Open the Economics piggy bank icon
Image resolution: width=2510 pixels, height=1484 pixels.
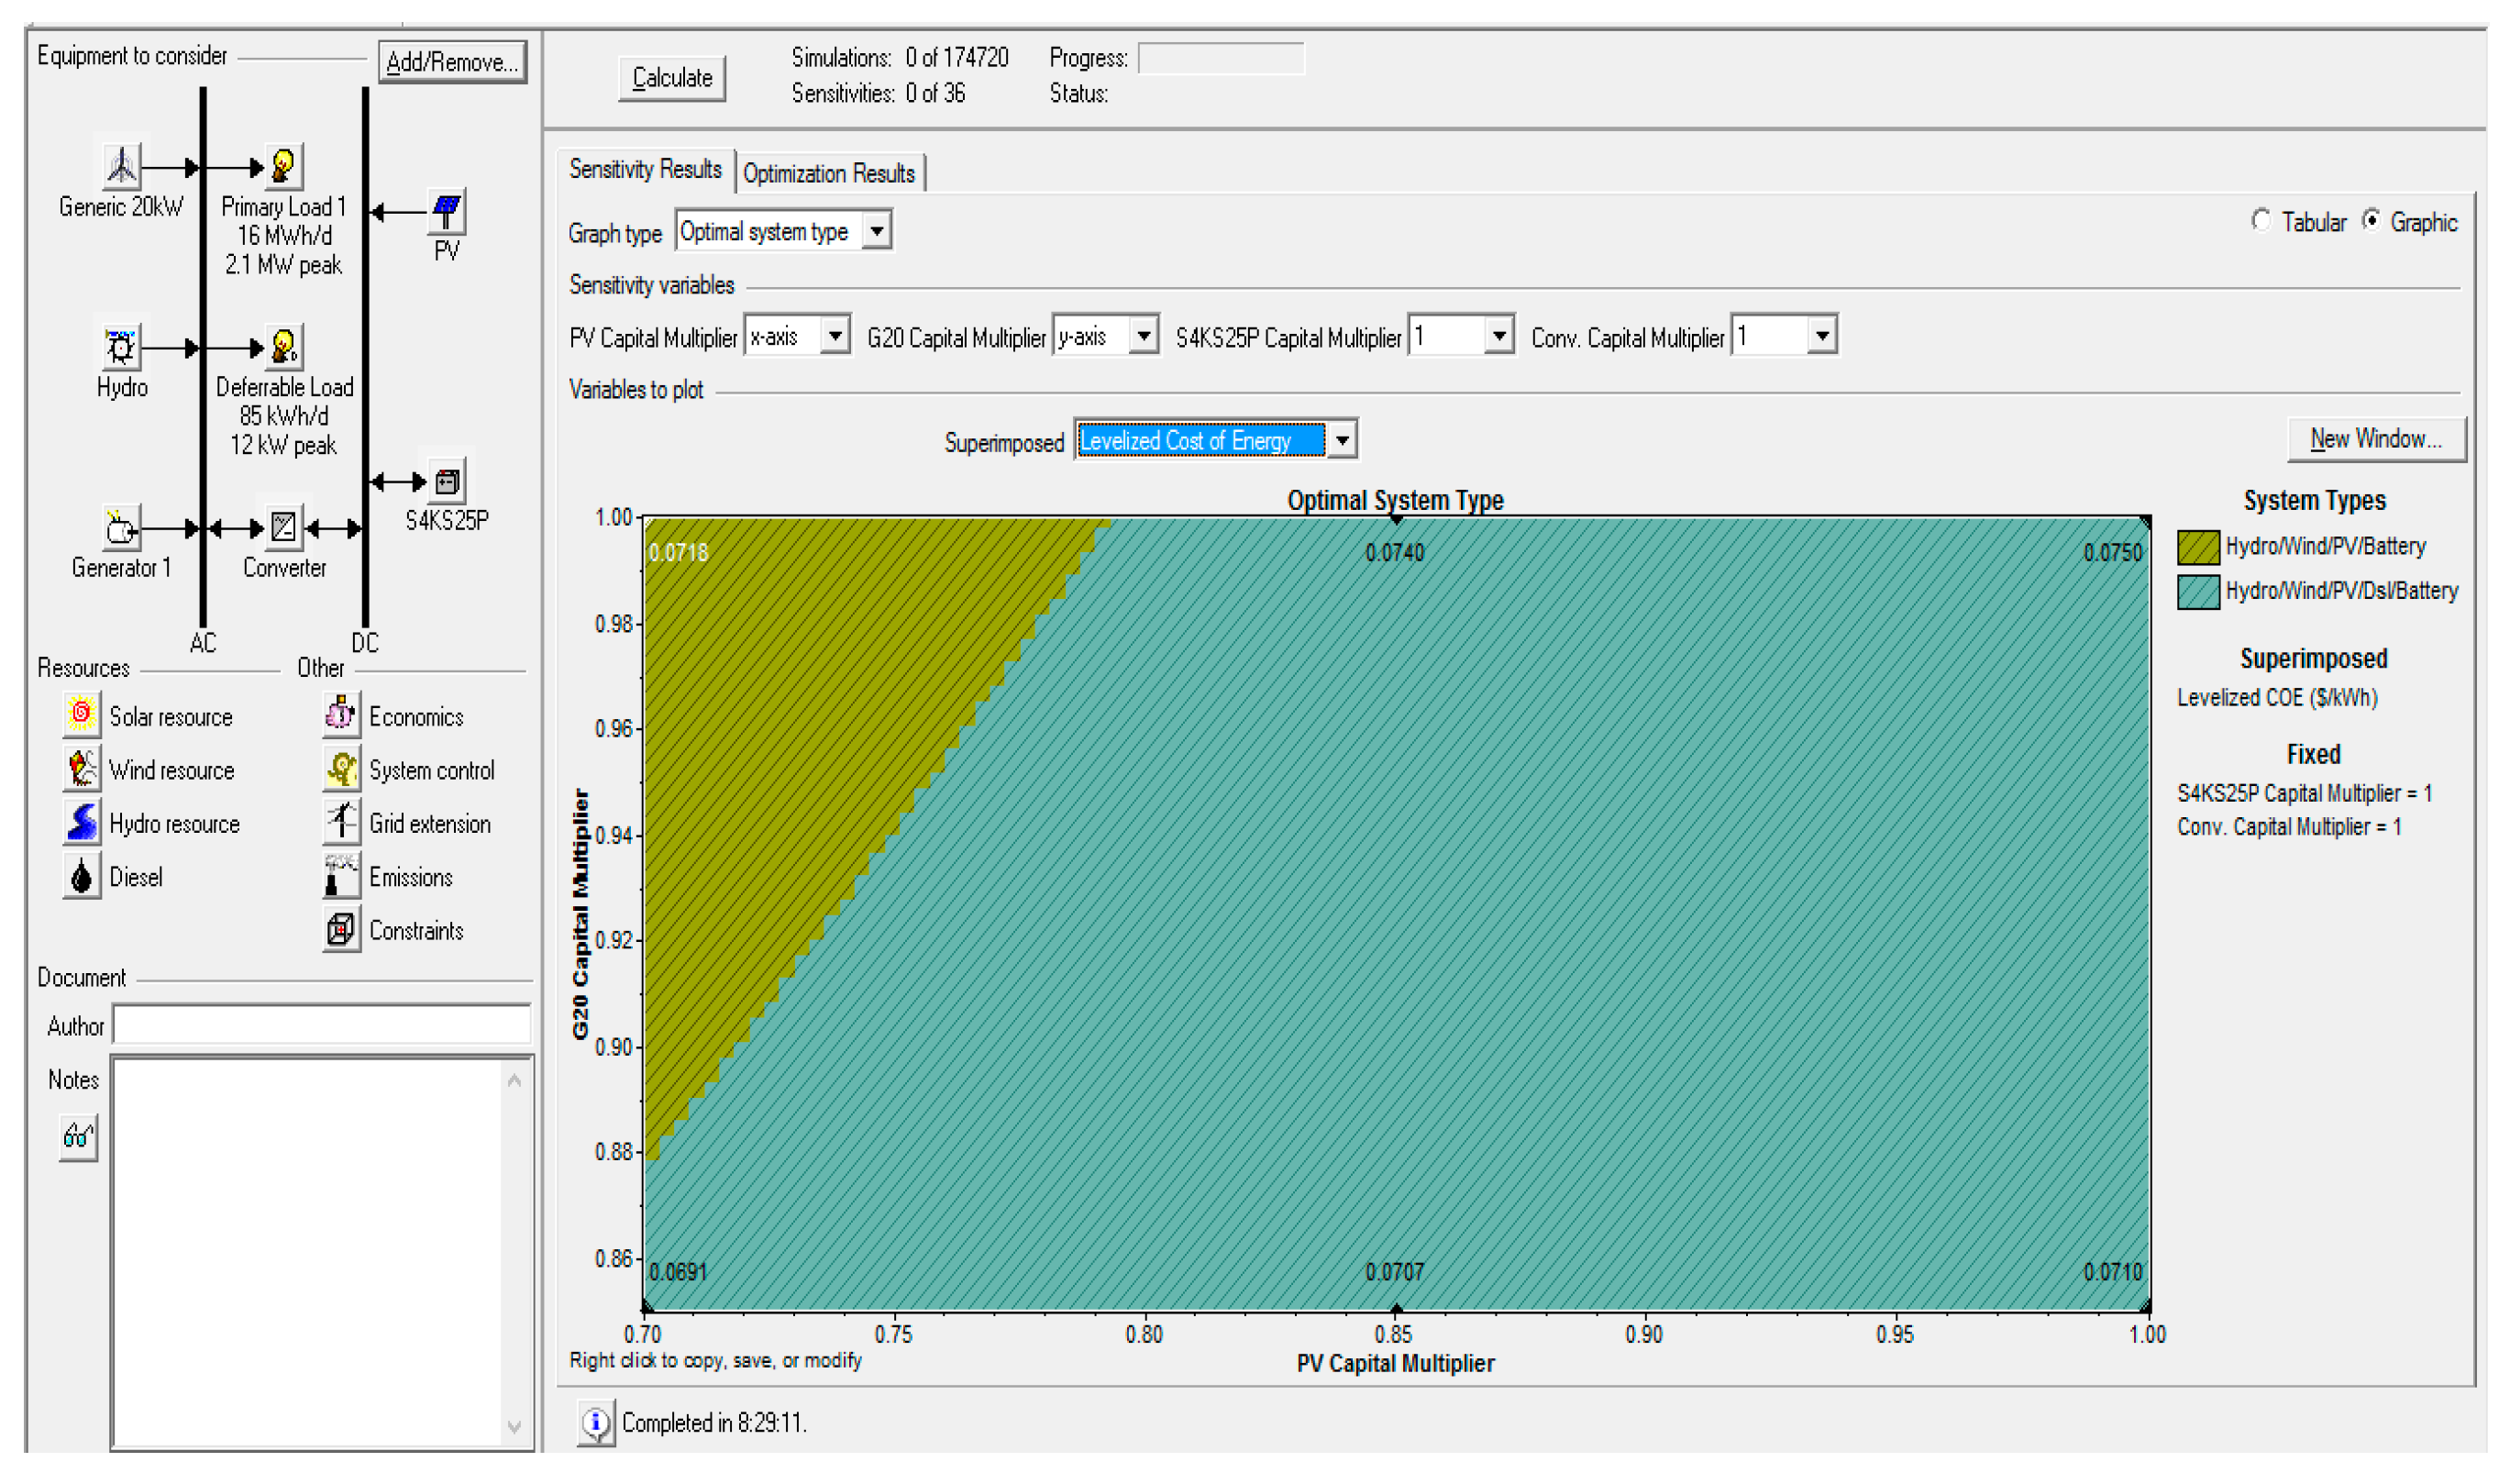pyautogui.click(x=341, y=714)
